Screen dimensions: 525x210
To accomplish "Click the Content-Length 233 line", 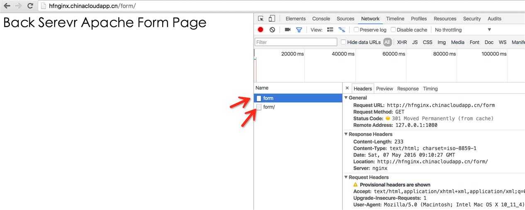I will point(378,142).
